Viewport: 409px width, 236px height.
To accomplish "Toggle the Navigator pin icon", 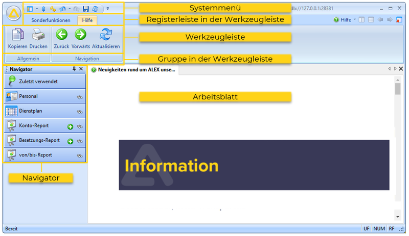I will [x=74, y=69].
